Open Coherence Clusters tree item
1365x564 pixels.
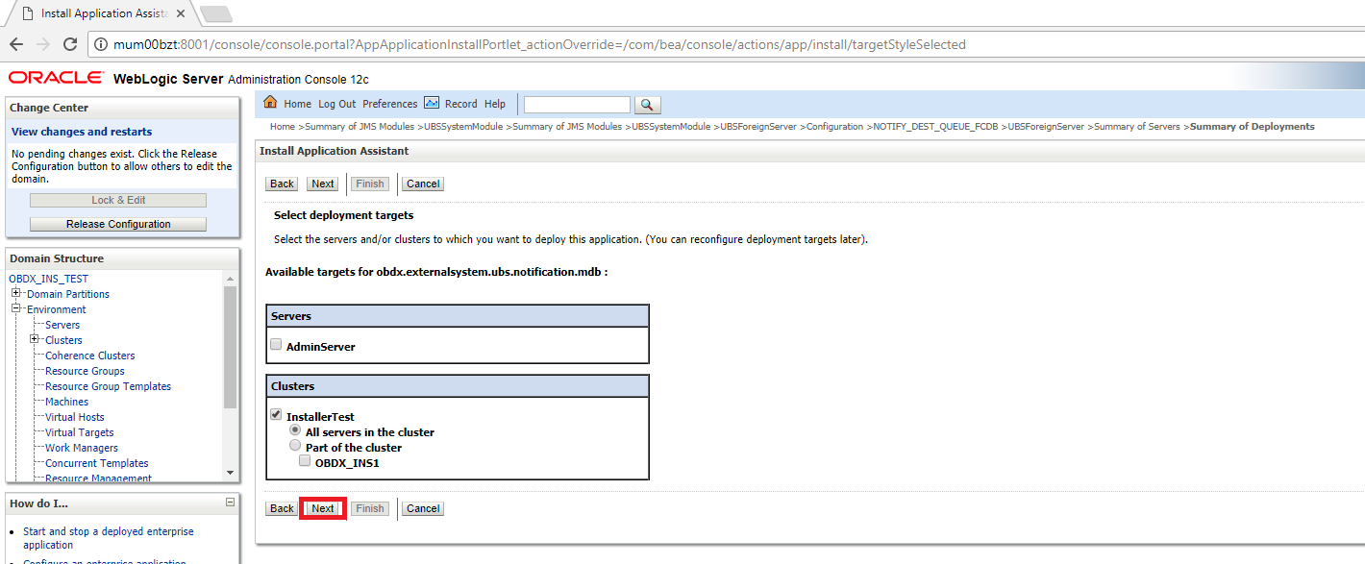click(90, 356)
